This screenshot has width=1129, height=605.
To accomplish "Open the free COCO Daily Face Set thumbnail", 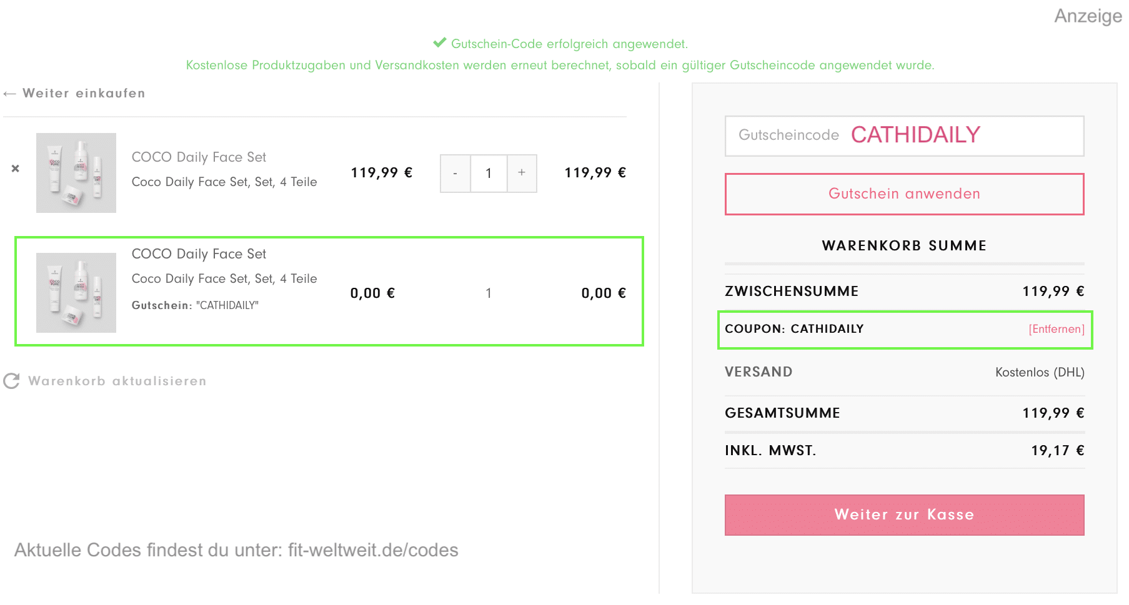I will [x=76, y=293].
